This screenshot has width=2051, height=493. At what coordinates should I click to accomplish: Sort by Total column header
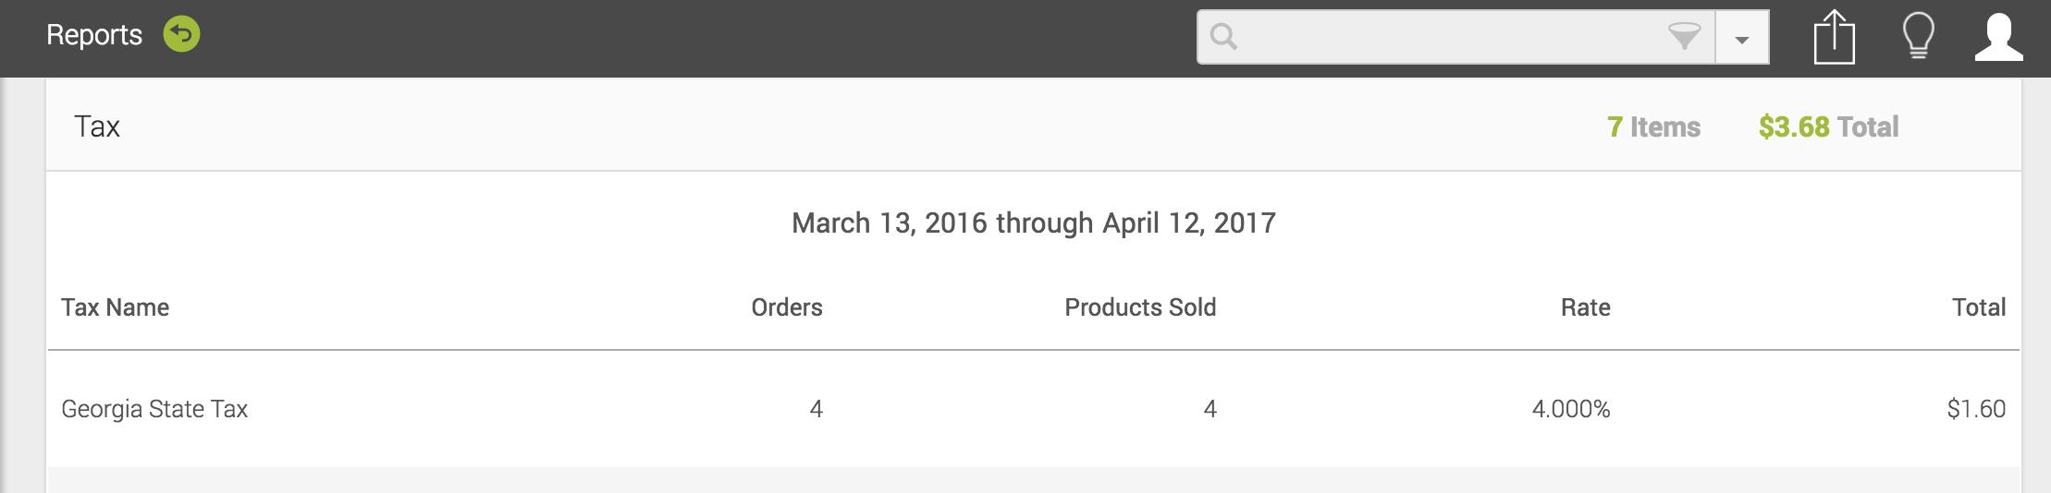[x=1978, y=307]
